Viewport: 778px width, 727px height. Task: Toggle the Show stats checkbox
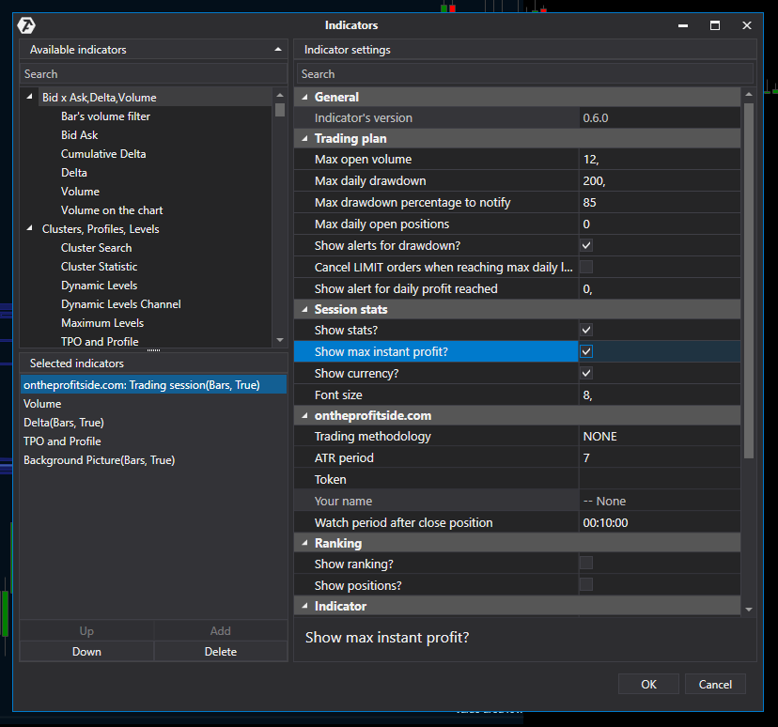(x=586, y=330)
